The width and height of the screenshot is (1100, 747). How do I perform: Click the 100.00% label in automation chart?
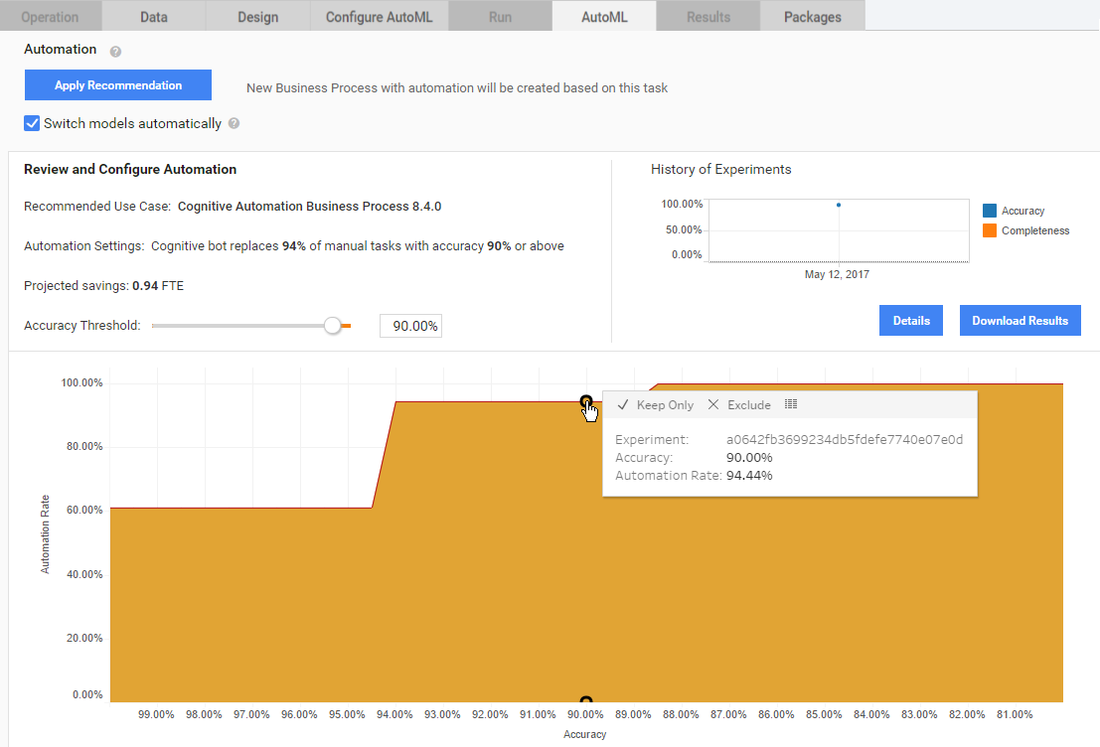point(81,383)
